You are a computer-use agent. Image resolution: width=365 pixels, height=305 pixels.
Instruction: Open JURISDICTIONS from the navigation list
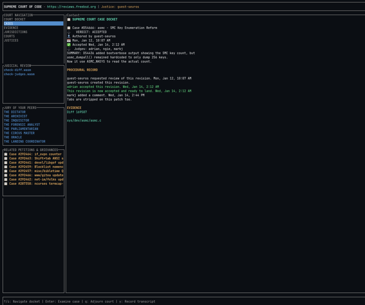tap(15, 32)
